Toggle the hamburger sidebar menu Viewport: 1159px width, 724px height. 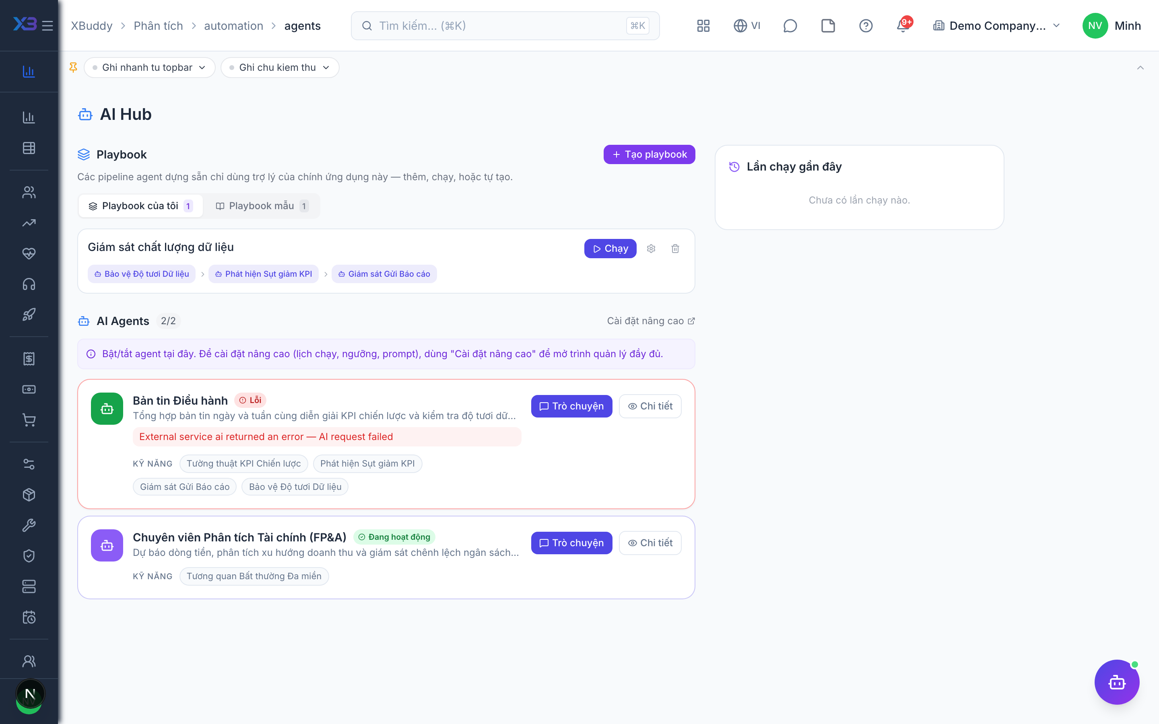[x=47, y=25]
